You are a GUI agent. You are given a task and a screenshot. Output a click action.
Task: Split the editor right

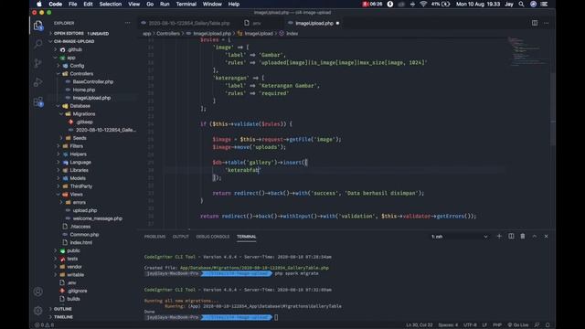[535, 23]
